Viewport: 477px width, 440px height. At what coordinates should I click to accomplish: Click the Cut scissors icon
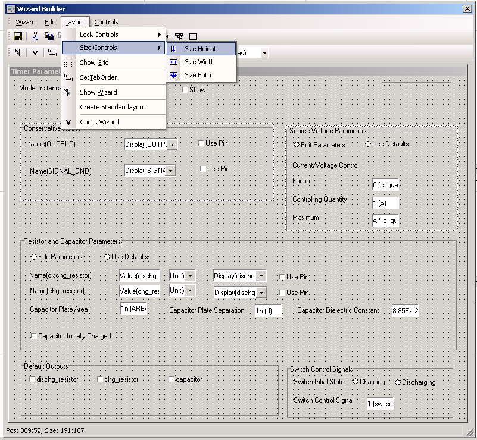(x=35, y=36)
